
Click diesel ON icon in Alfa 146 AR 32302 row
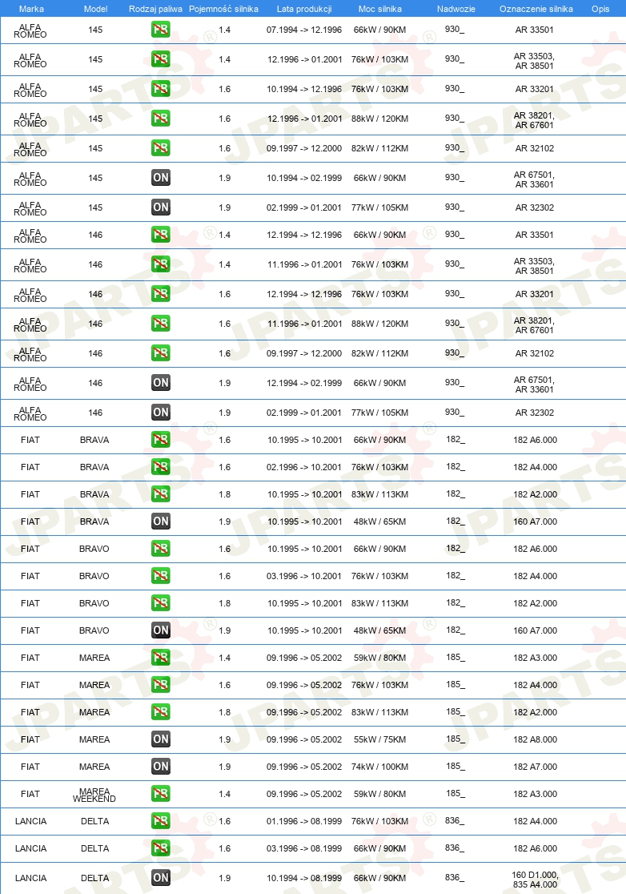161,413
